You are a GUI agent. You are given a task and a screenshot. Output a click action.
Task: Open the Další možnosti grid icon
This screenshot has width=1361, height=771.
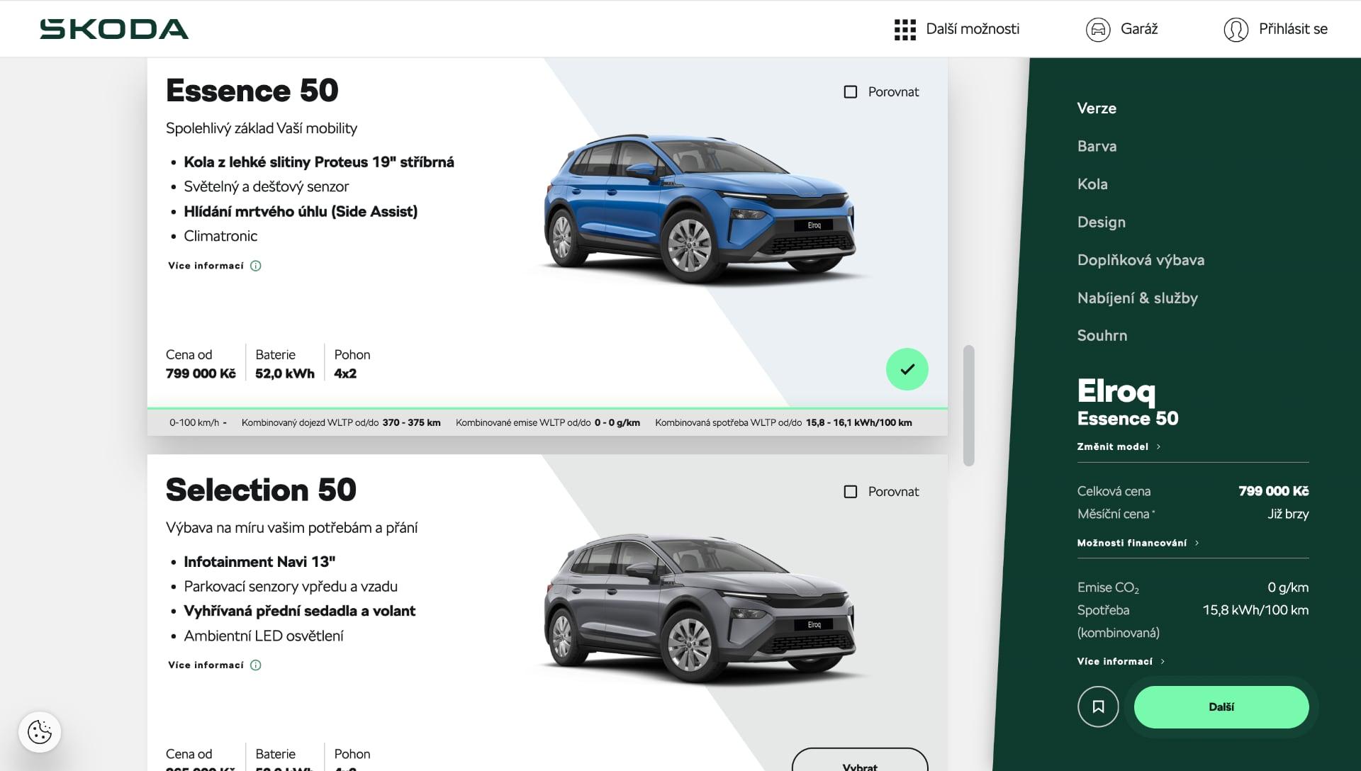pyautogui.click(x=905, y=29)
